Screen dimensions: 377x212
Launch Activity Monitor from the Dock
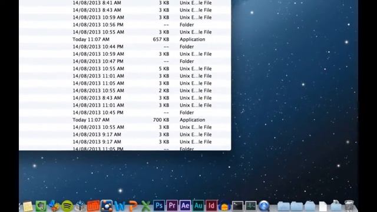(x=251, y=206)
